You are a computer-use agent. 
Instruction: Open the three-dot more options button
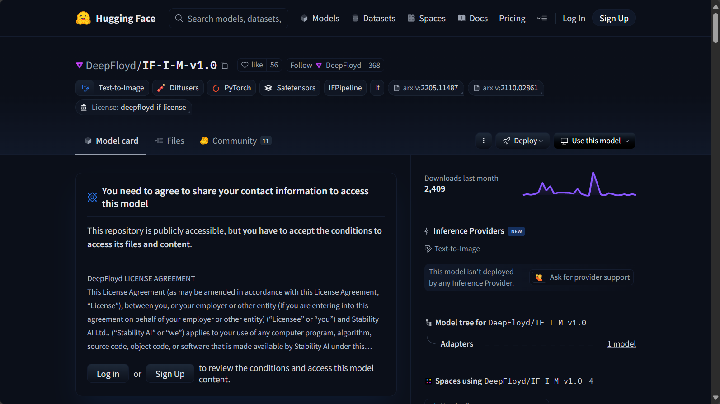(x=484, y=141)
